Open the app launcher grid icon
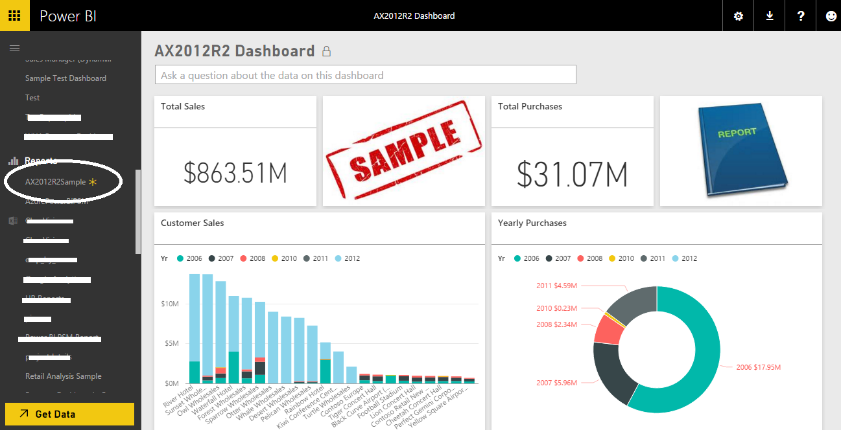Image resolution: width=841 pixels, height=430 pixels. tap(14, 16)
